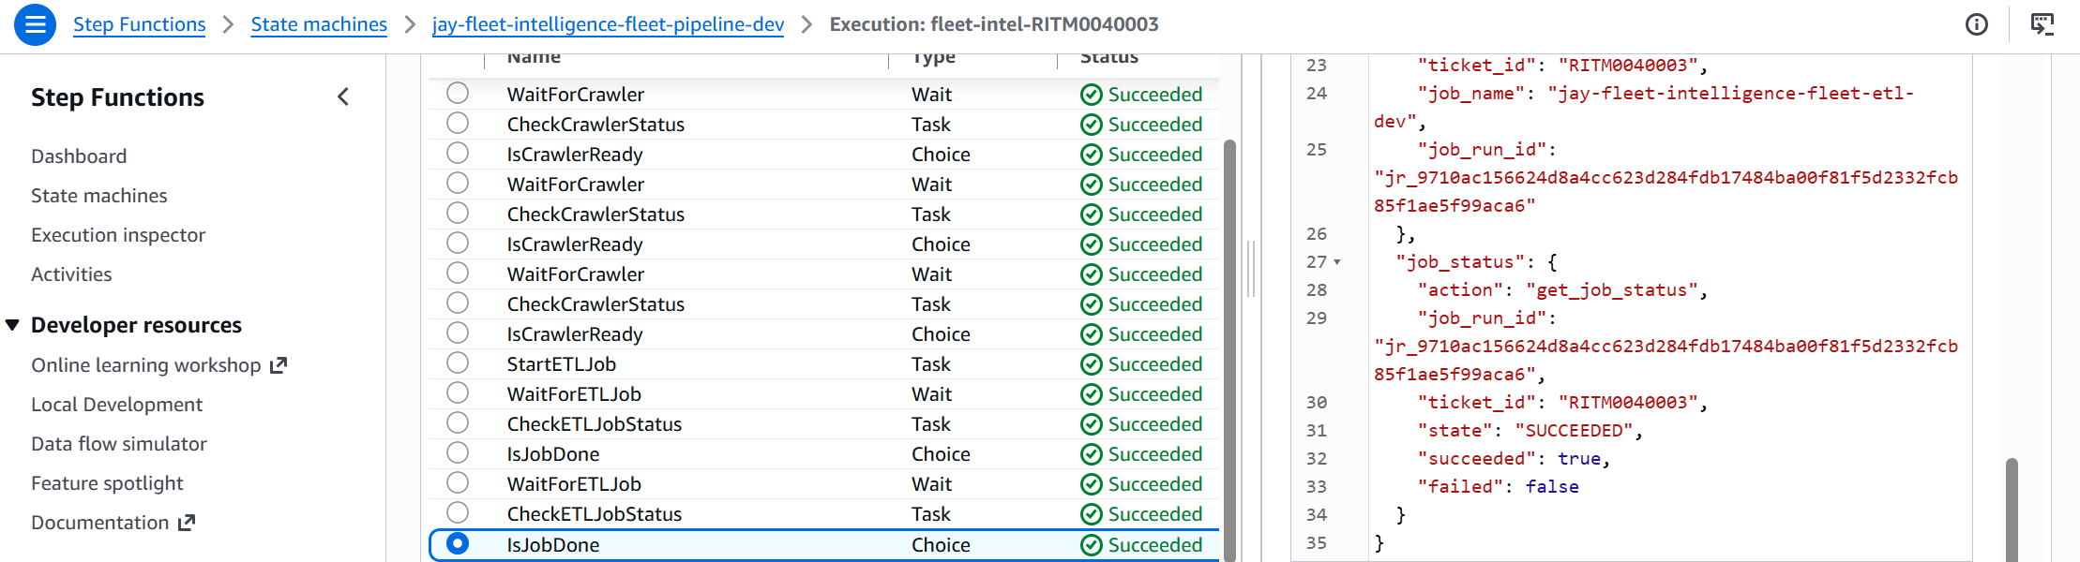Screen dimensions: 2080x562
Task: Click the JSON panel vertical scrollbar
Action: (x=2012, y=510)
